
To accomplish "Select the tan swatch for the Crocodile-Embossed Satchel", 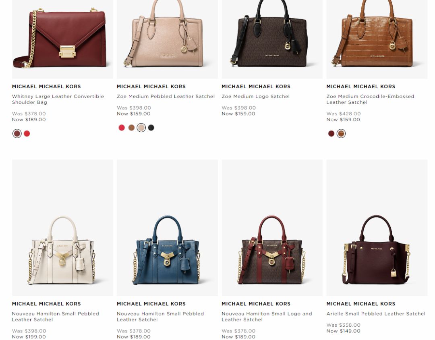I will (x=341, y=133).
